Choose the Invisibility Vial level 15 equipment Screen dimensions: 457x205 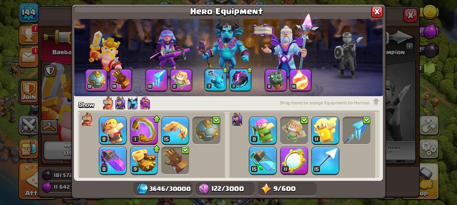(263, 161)
